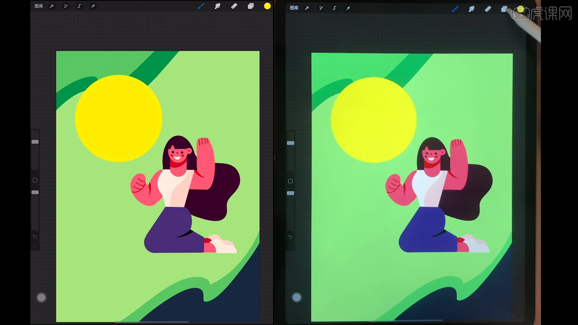Open yellow color picker in left window
Image resolution: width=578 pixels, height=325 pixels.
pyautogui.click(x=267, y=6)
